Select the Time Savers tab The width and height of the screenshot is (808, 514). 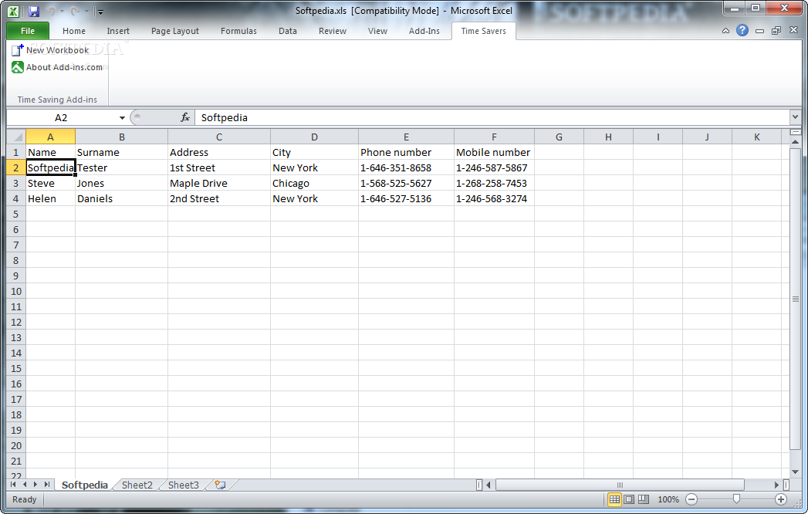(483, 31)
